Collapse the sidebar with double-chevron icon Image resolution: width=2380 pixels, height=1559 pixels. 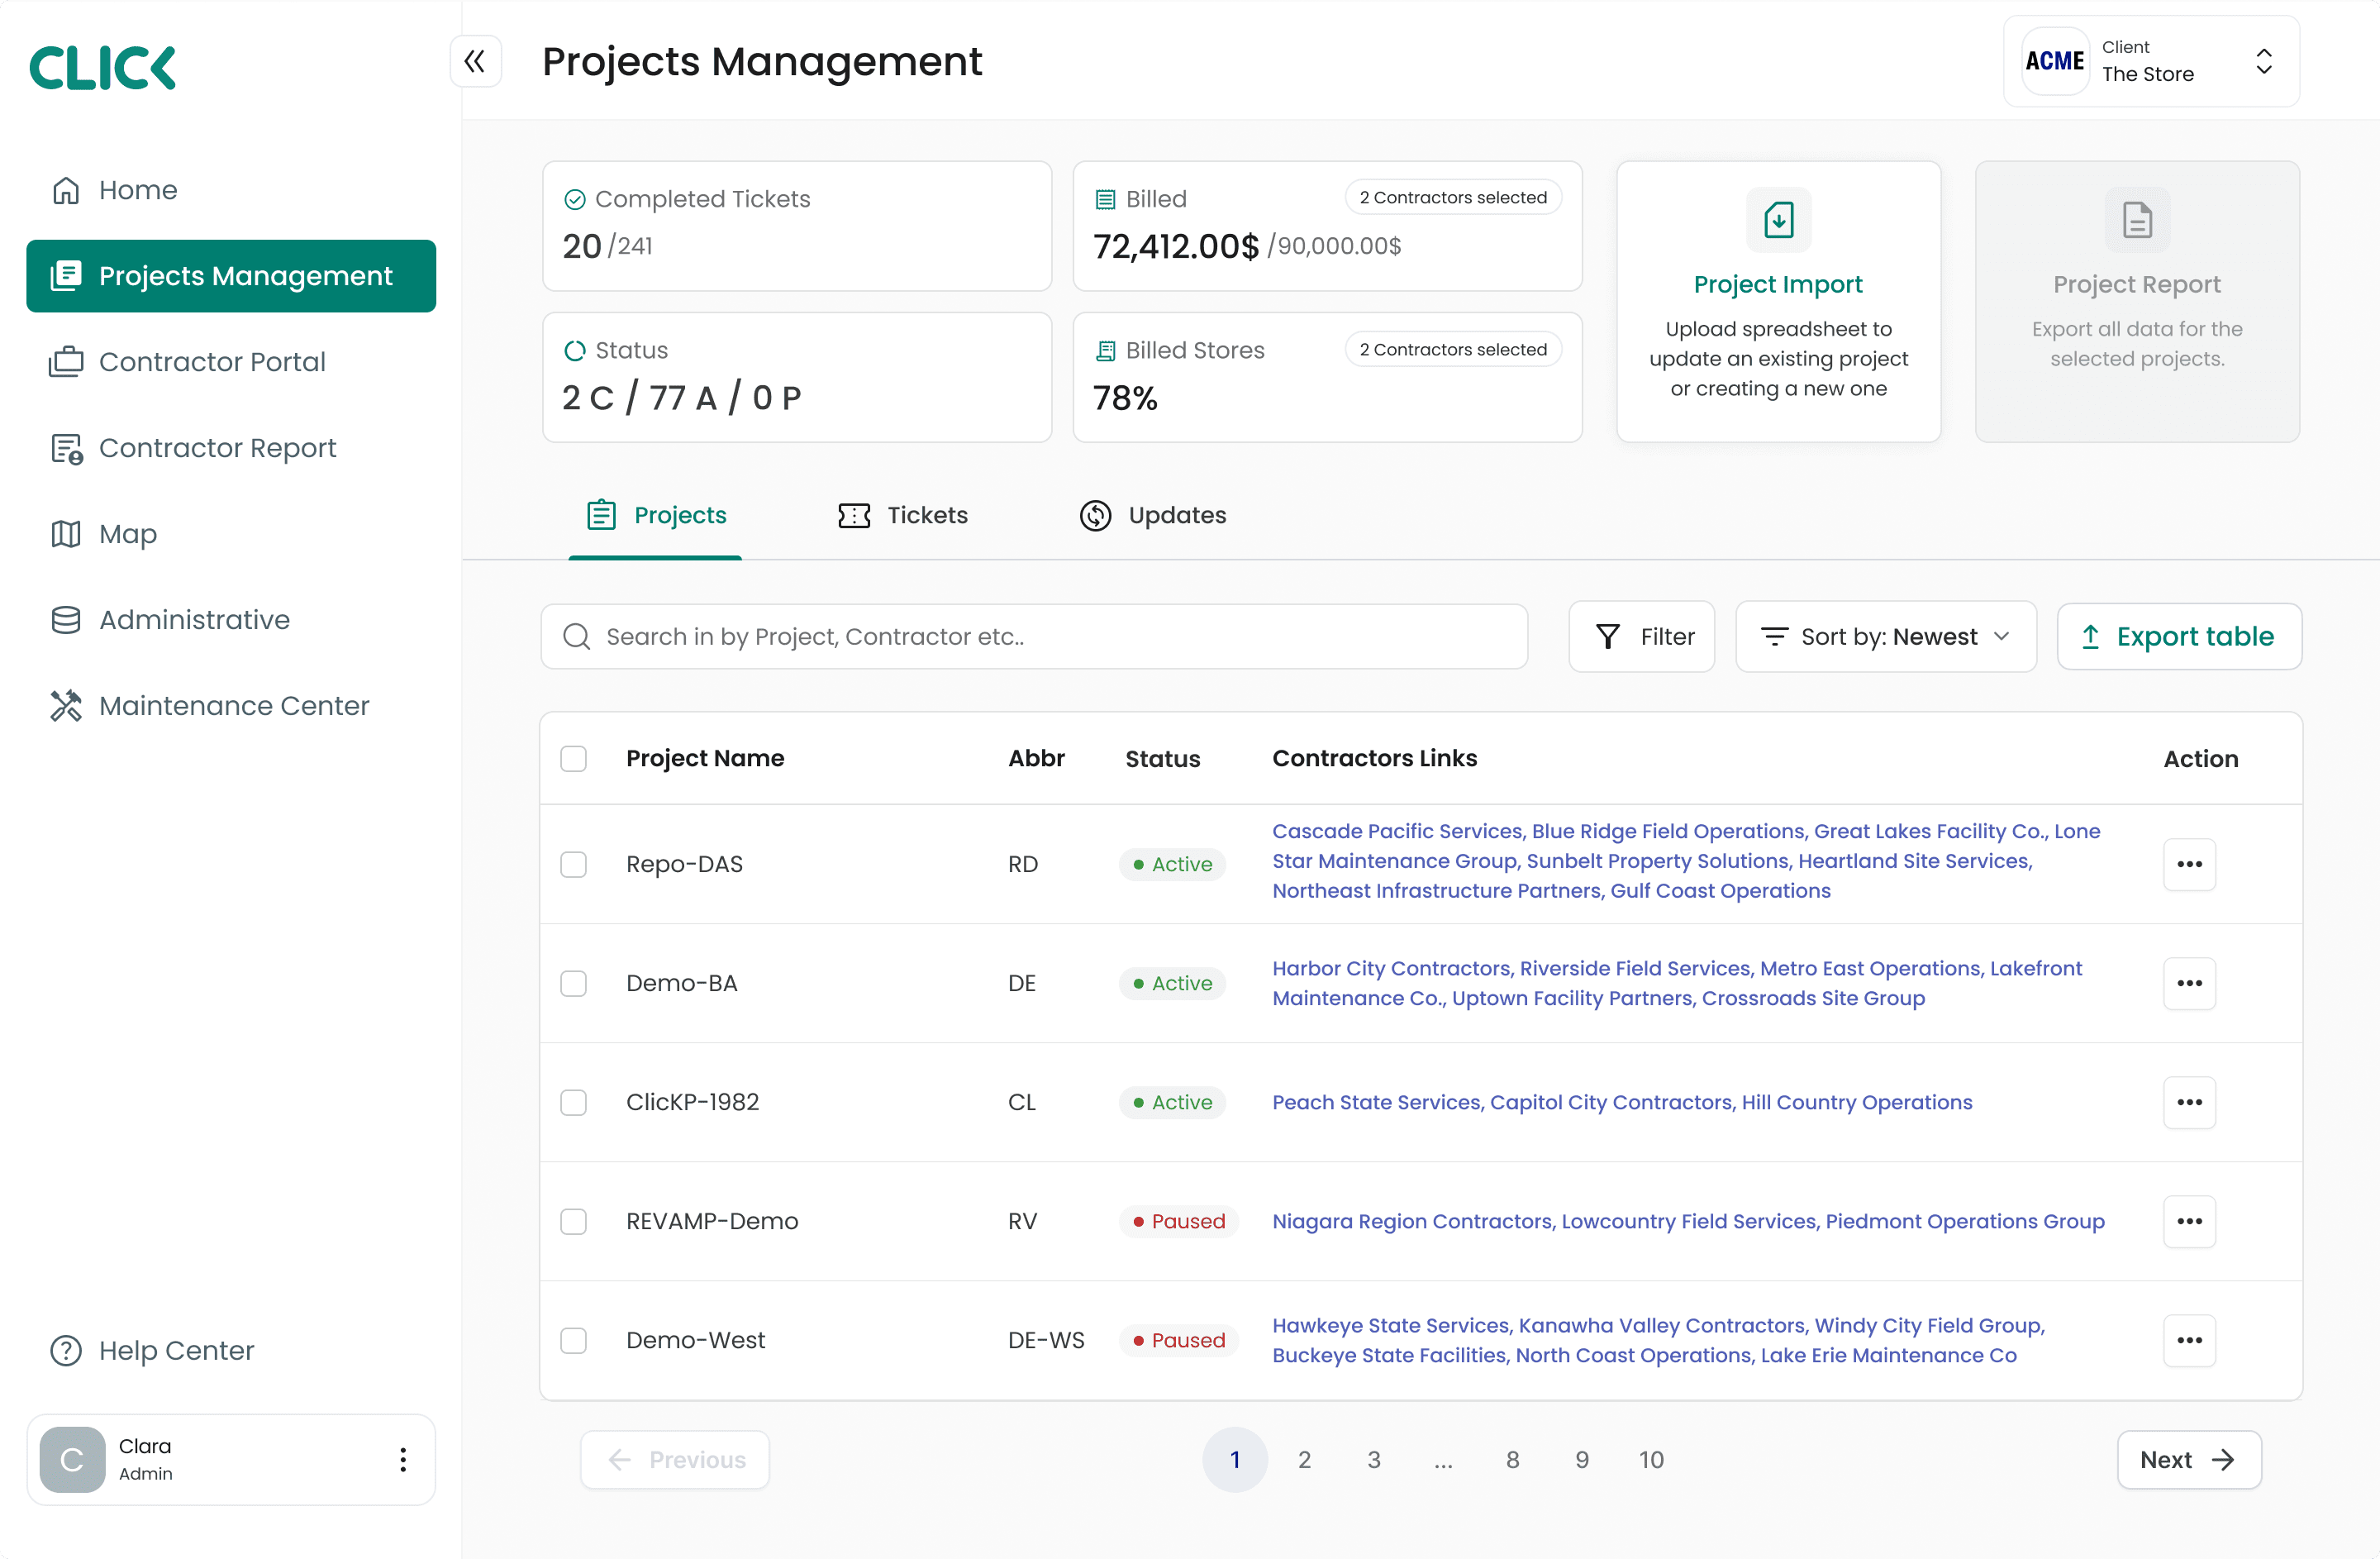[475, 62]
